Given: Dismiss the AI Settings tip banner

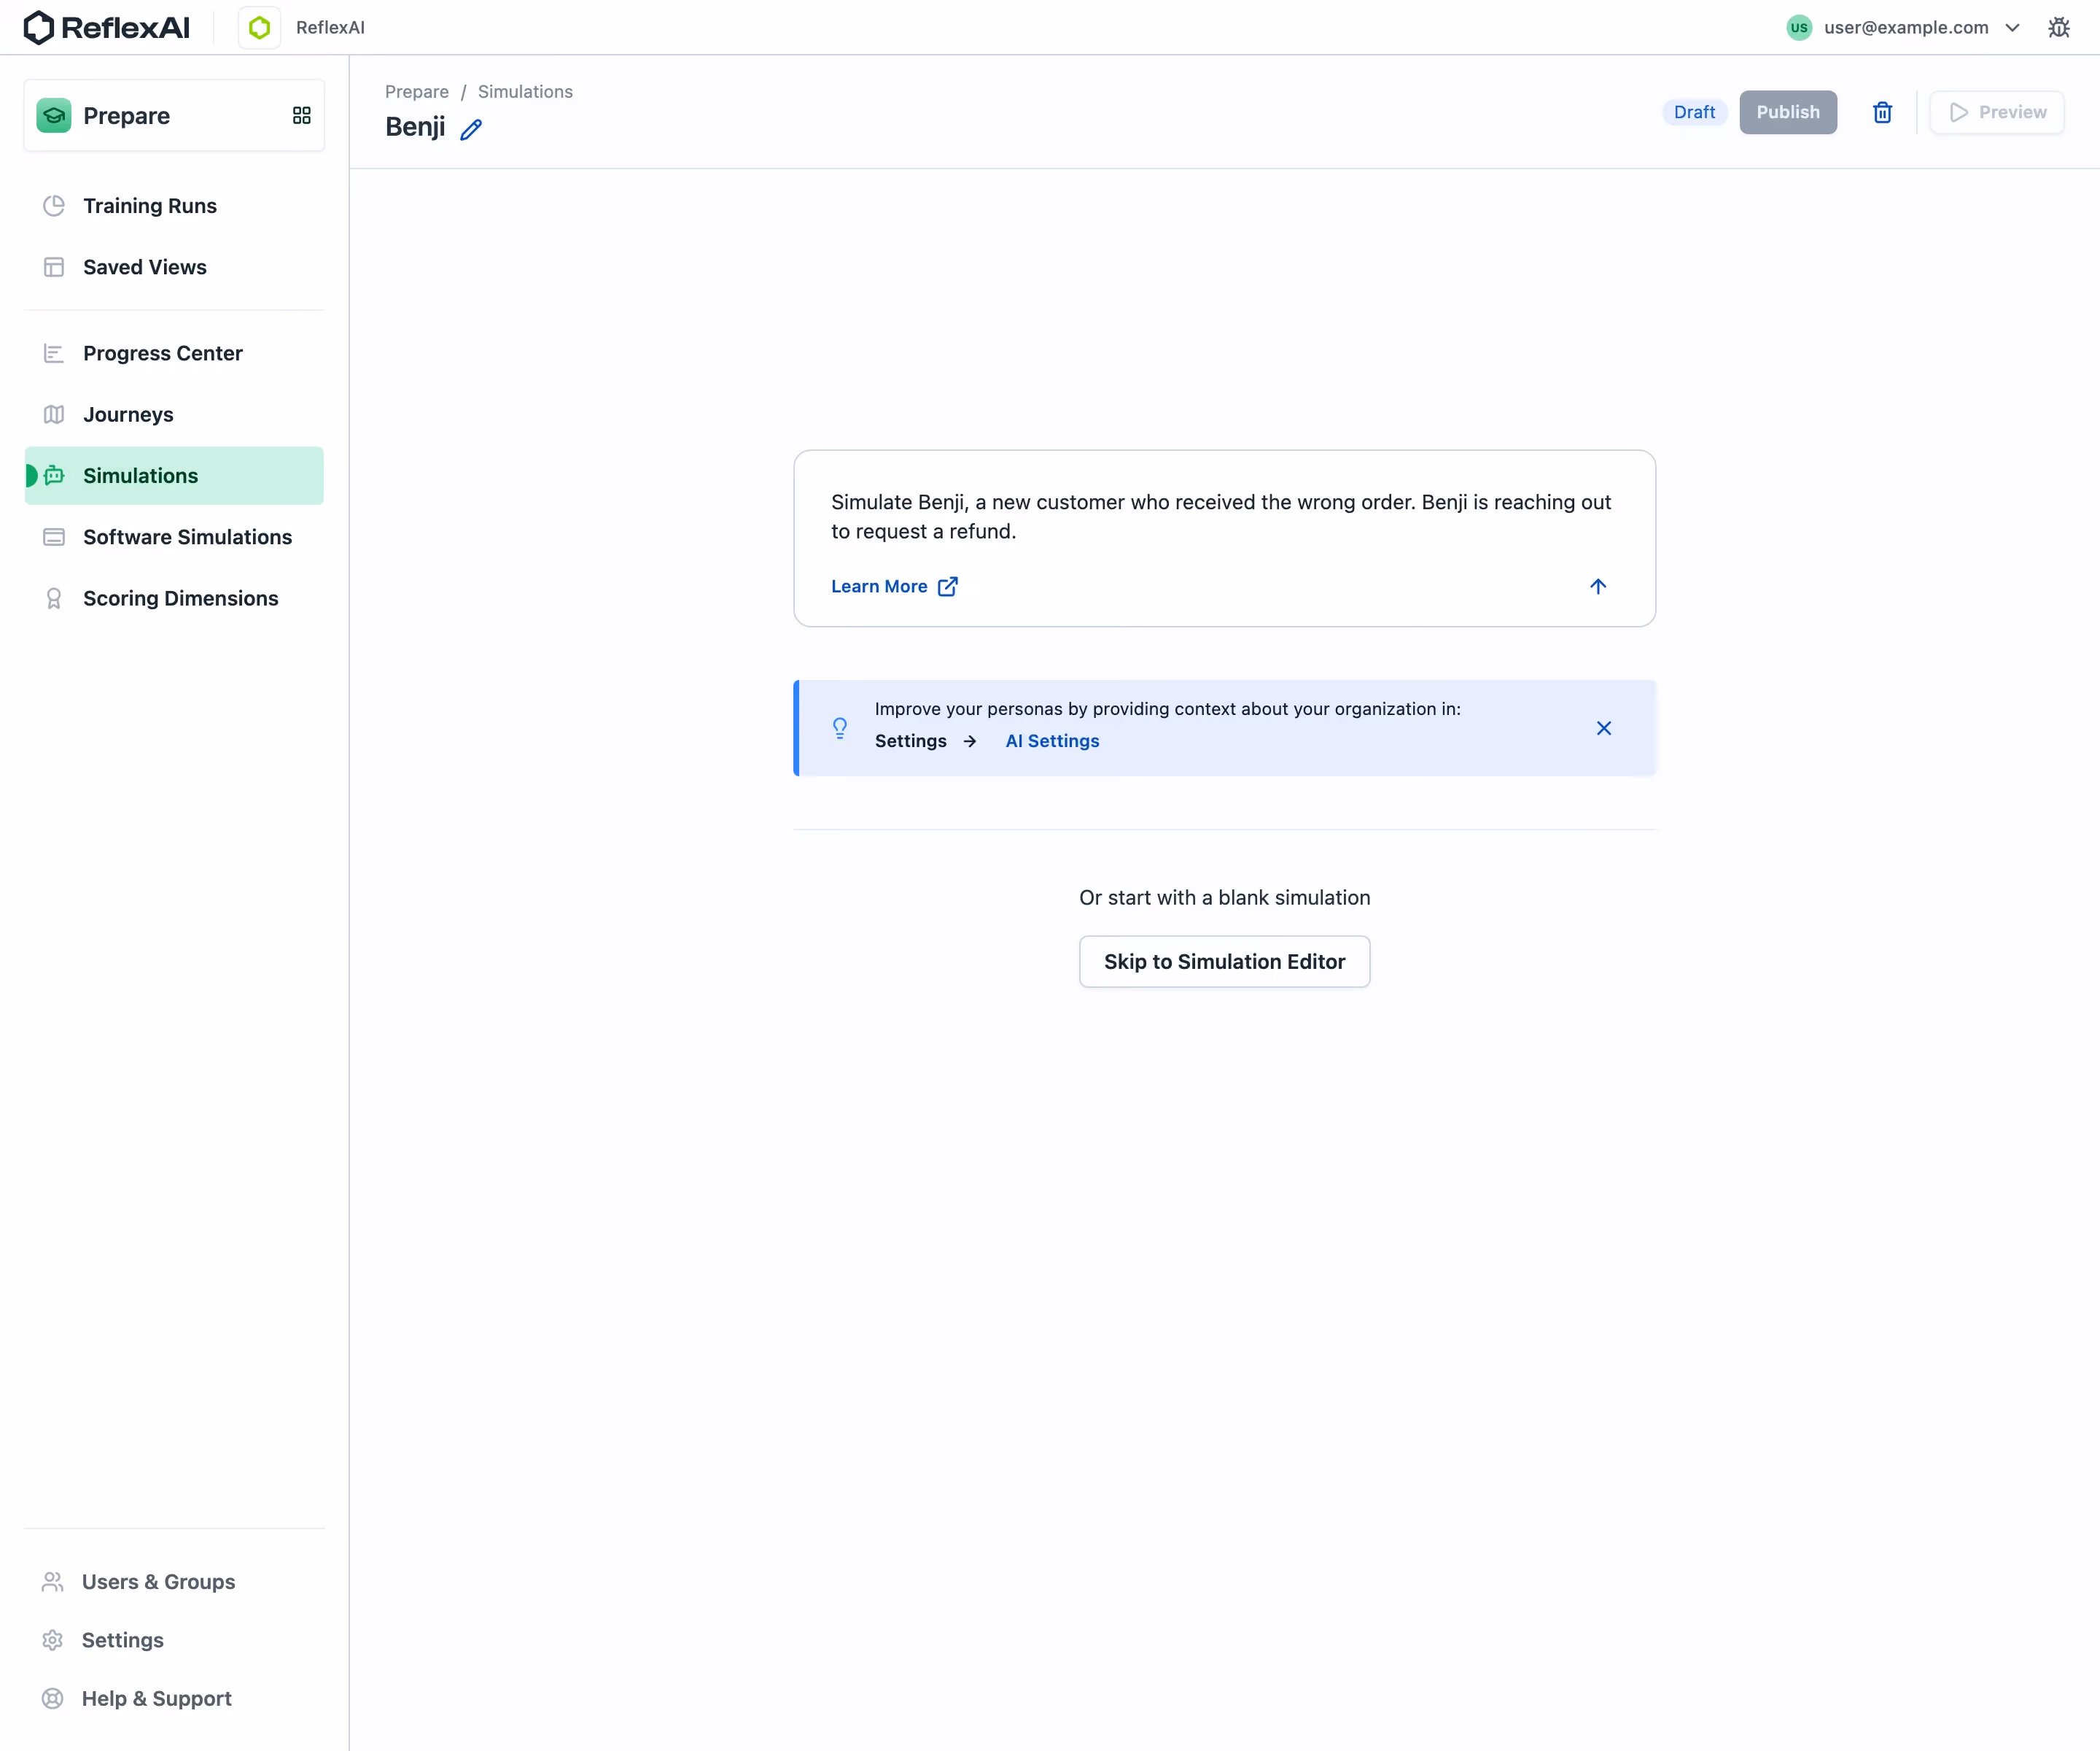Looking at the screenshot, I should 1604,728.
